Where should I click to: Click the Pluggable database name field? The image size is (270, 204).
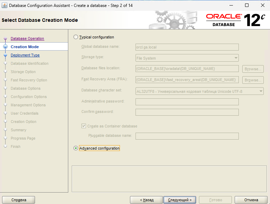coord(187,136)
